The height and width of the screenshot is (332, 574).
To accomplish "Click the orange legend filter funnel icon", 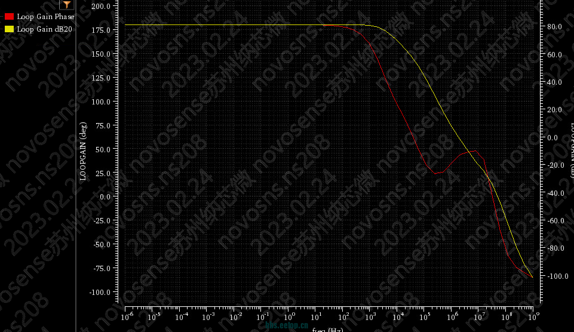I will click(66, 5).
